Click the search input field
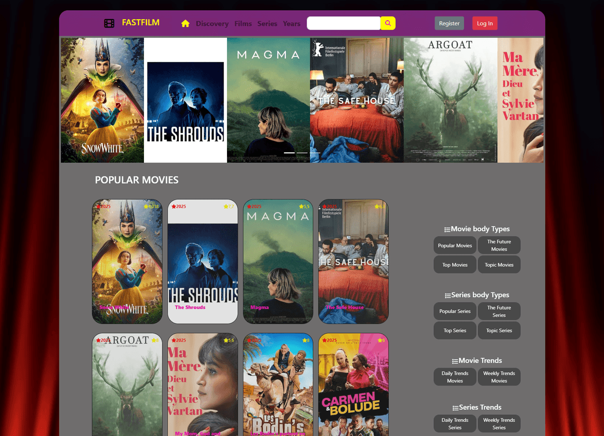604x436 pixels. [344, 23]
